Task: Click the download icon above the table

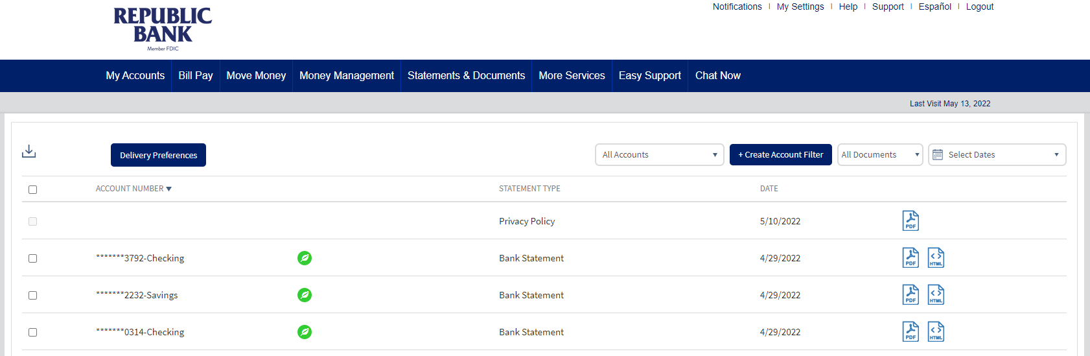Action: [29, 152]
